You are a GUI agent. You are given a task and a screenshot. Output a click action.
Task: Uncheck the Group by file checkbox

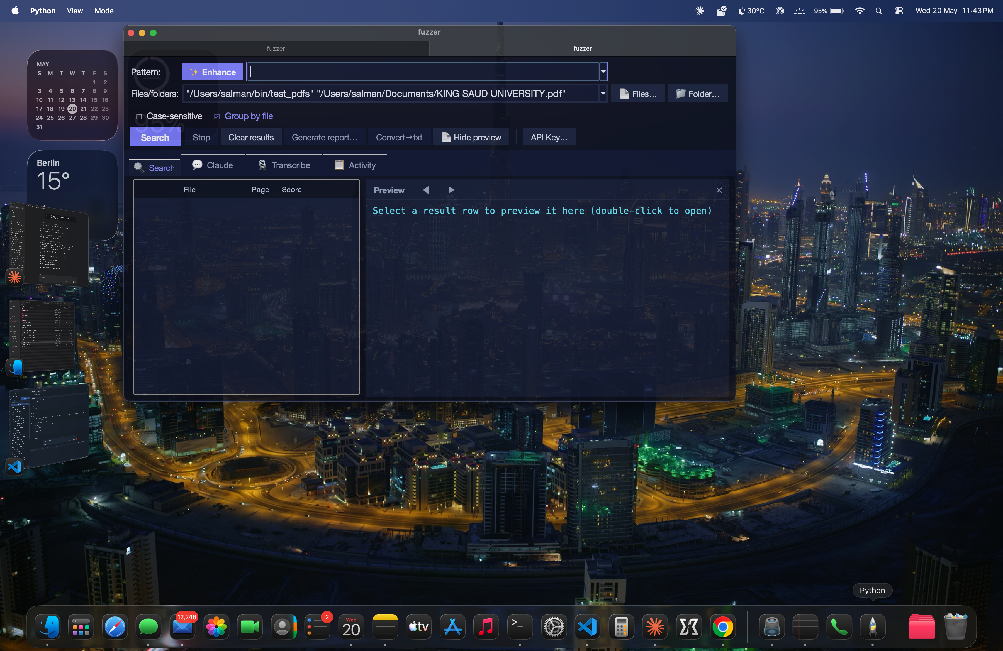click(x=216, y=116)
